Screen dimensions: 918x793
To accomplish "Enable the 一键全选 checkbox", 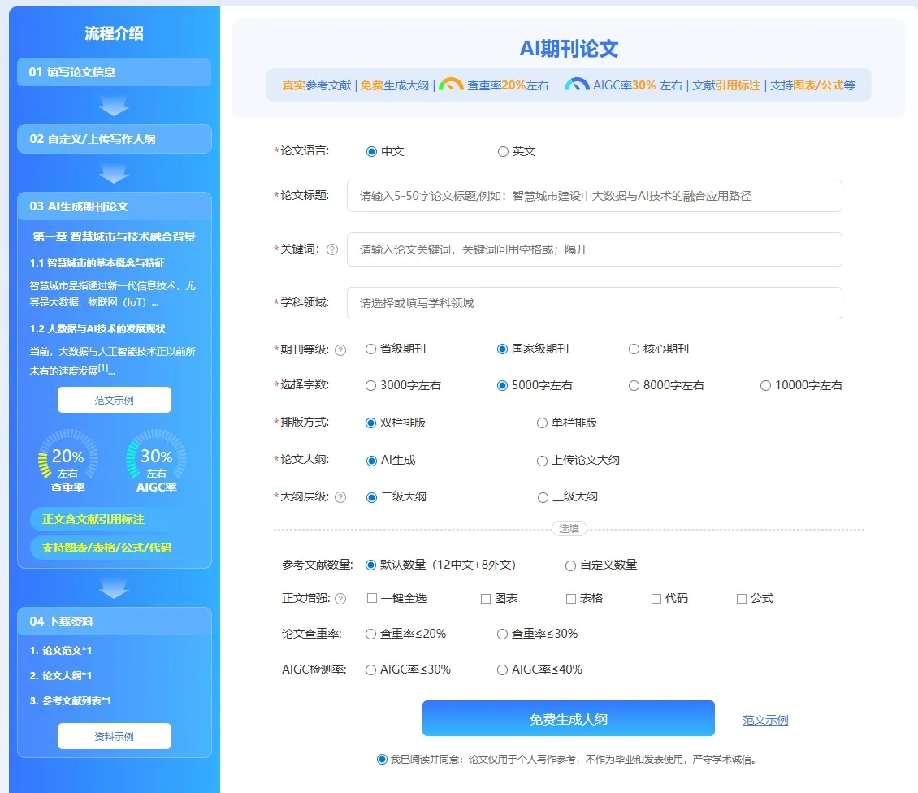I will click(372, 599).
